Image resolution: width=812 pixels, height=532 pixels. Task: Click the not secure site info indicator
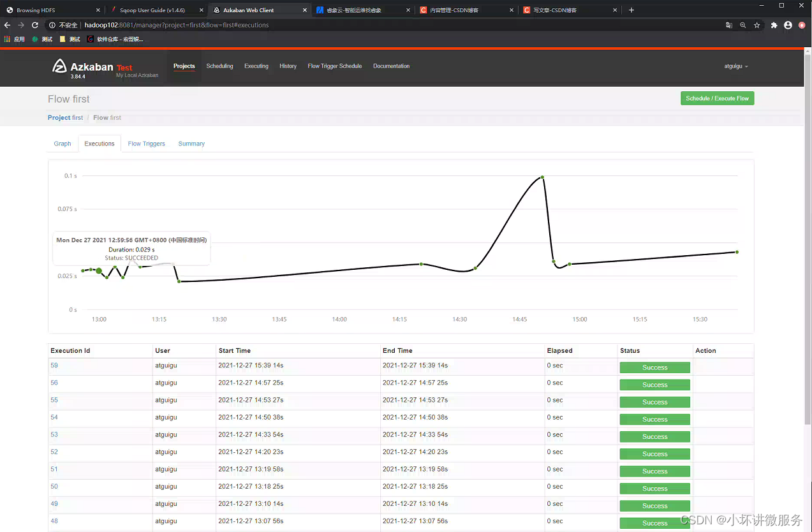(x=63, y=25)
